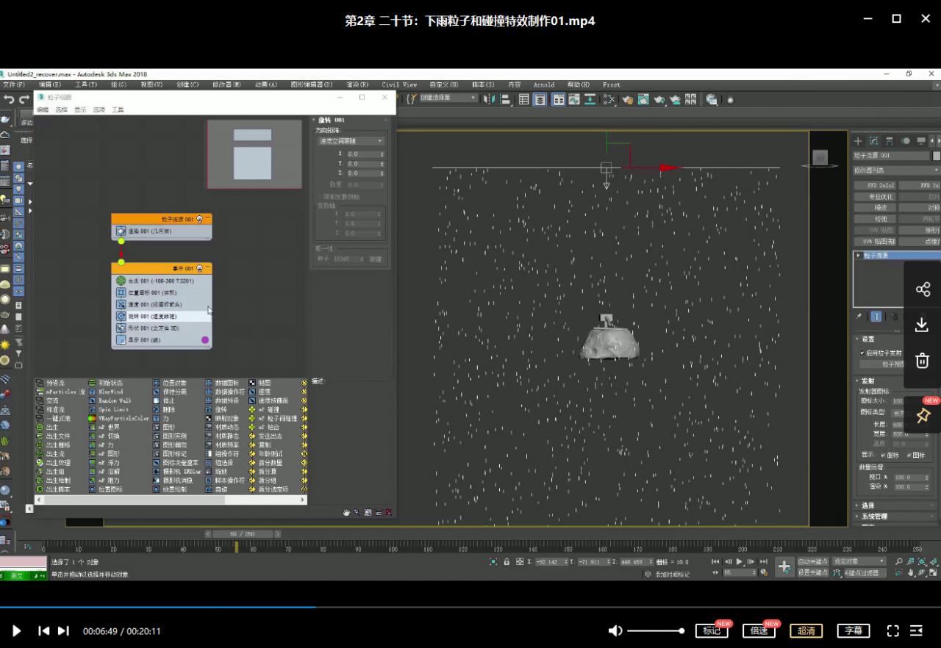The height and width of the screenshot is (648, 941).
Task: Click the FFD 2x2x2 modifier button
Action: click(875, 186)
